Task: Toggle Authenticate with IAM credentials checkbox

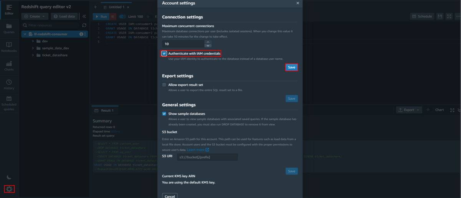Action: pos(164,53)
